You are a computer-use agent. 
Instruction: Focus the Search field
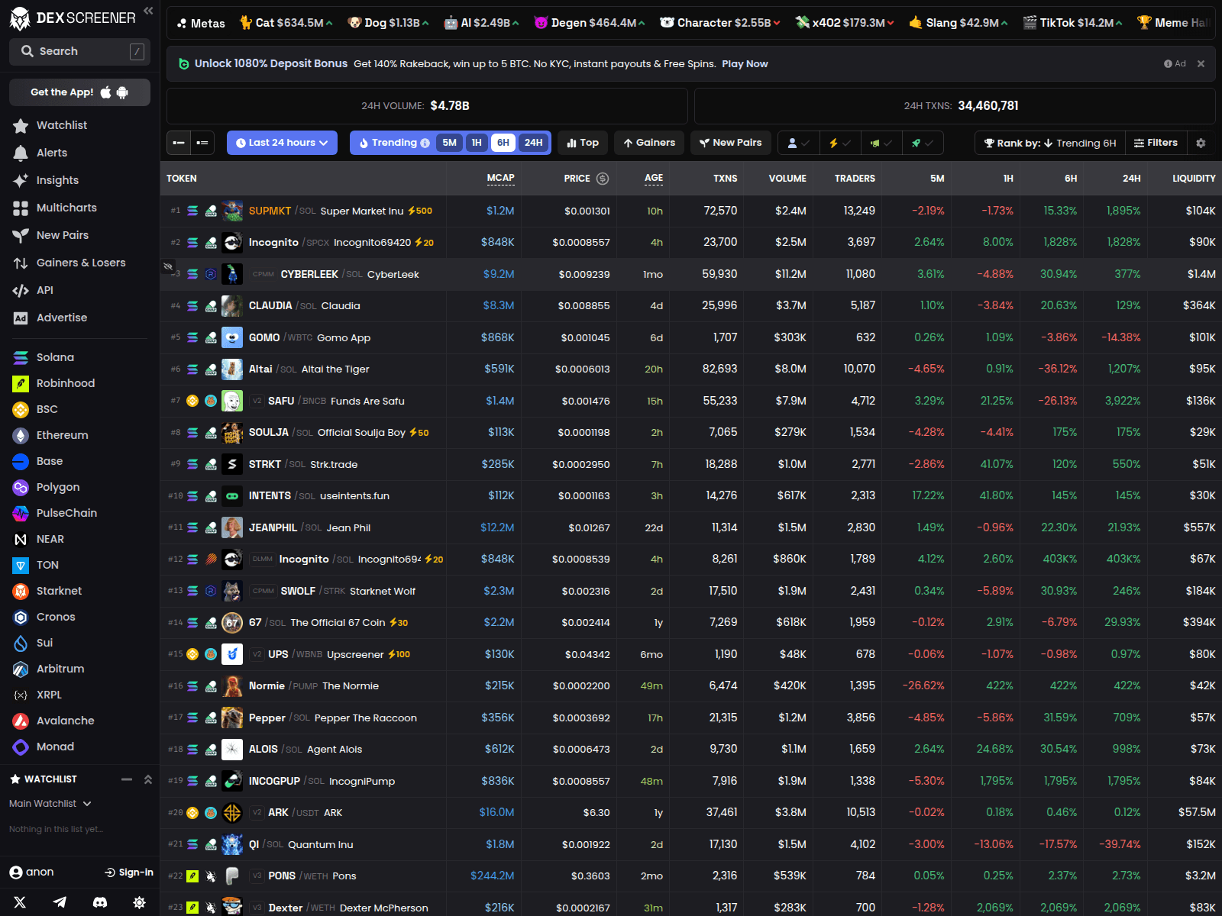pos(79,51)
